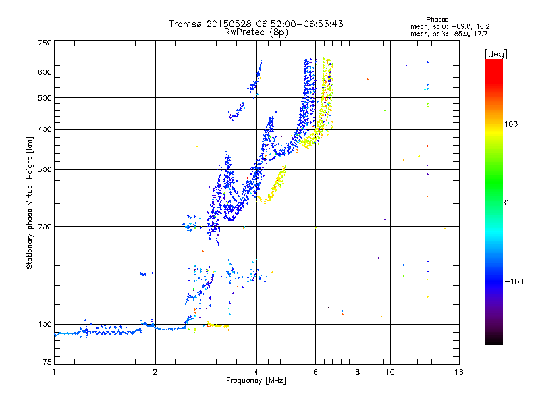Click the x-axis tick label '2'
The height and width of the screenshot is (405, 540).
pyautogui.click(x=155, y=372)
